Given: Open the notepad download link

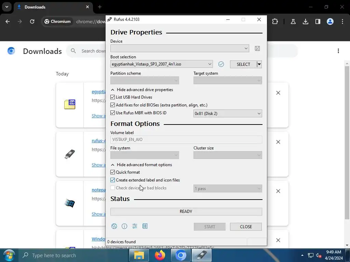Looking at the screenshot, I should point(98,190).
